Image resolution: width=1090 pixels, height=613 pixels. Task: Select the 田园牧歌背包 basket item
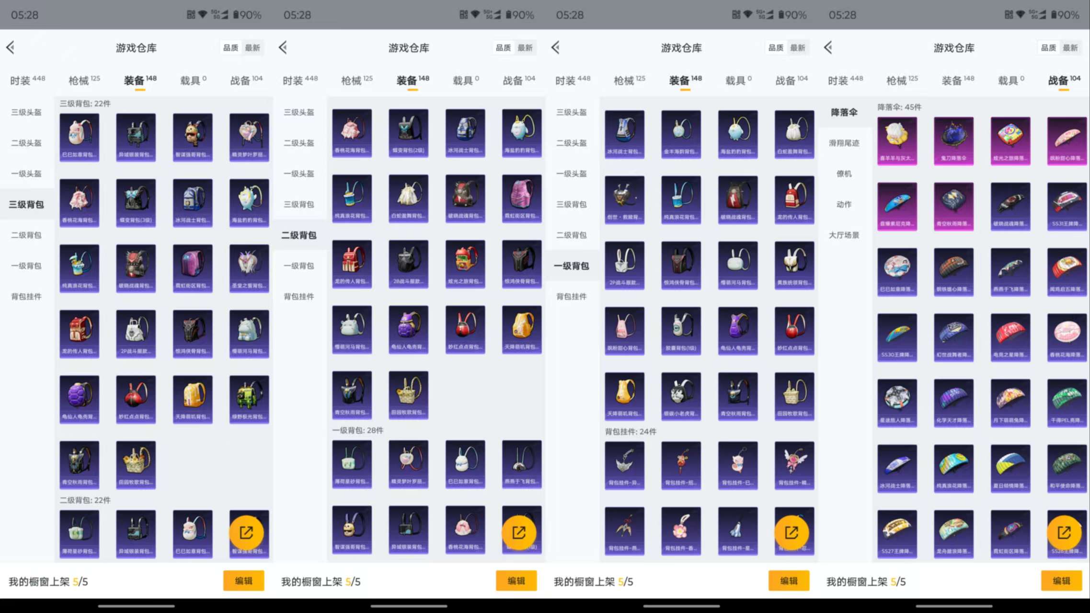(135, 464)
